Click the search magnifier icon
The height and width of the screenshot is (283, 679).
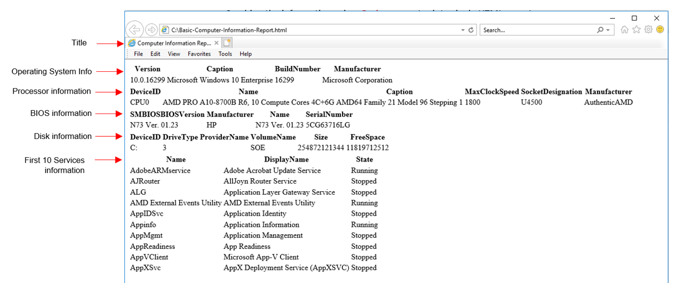pos(601,30)
